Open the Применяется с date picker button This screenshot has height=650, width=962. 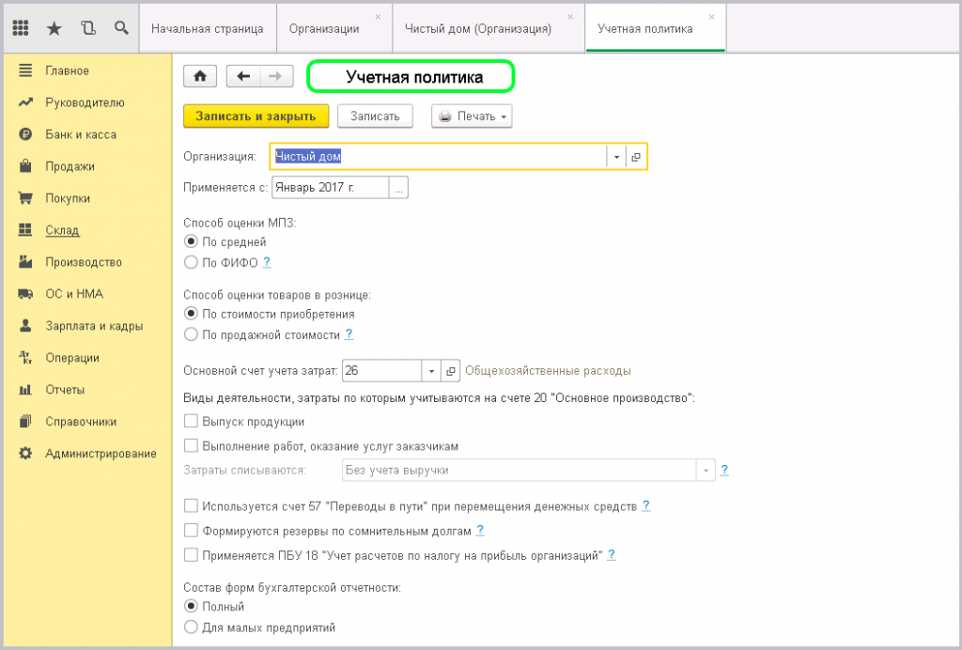pos(398,188)
